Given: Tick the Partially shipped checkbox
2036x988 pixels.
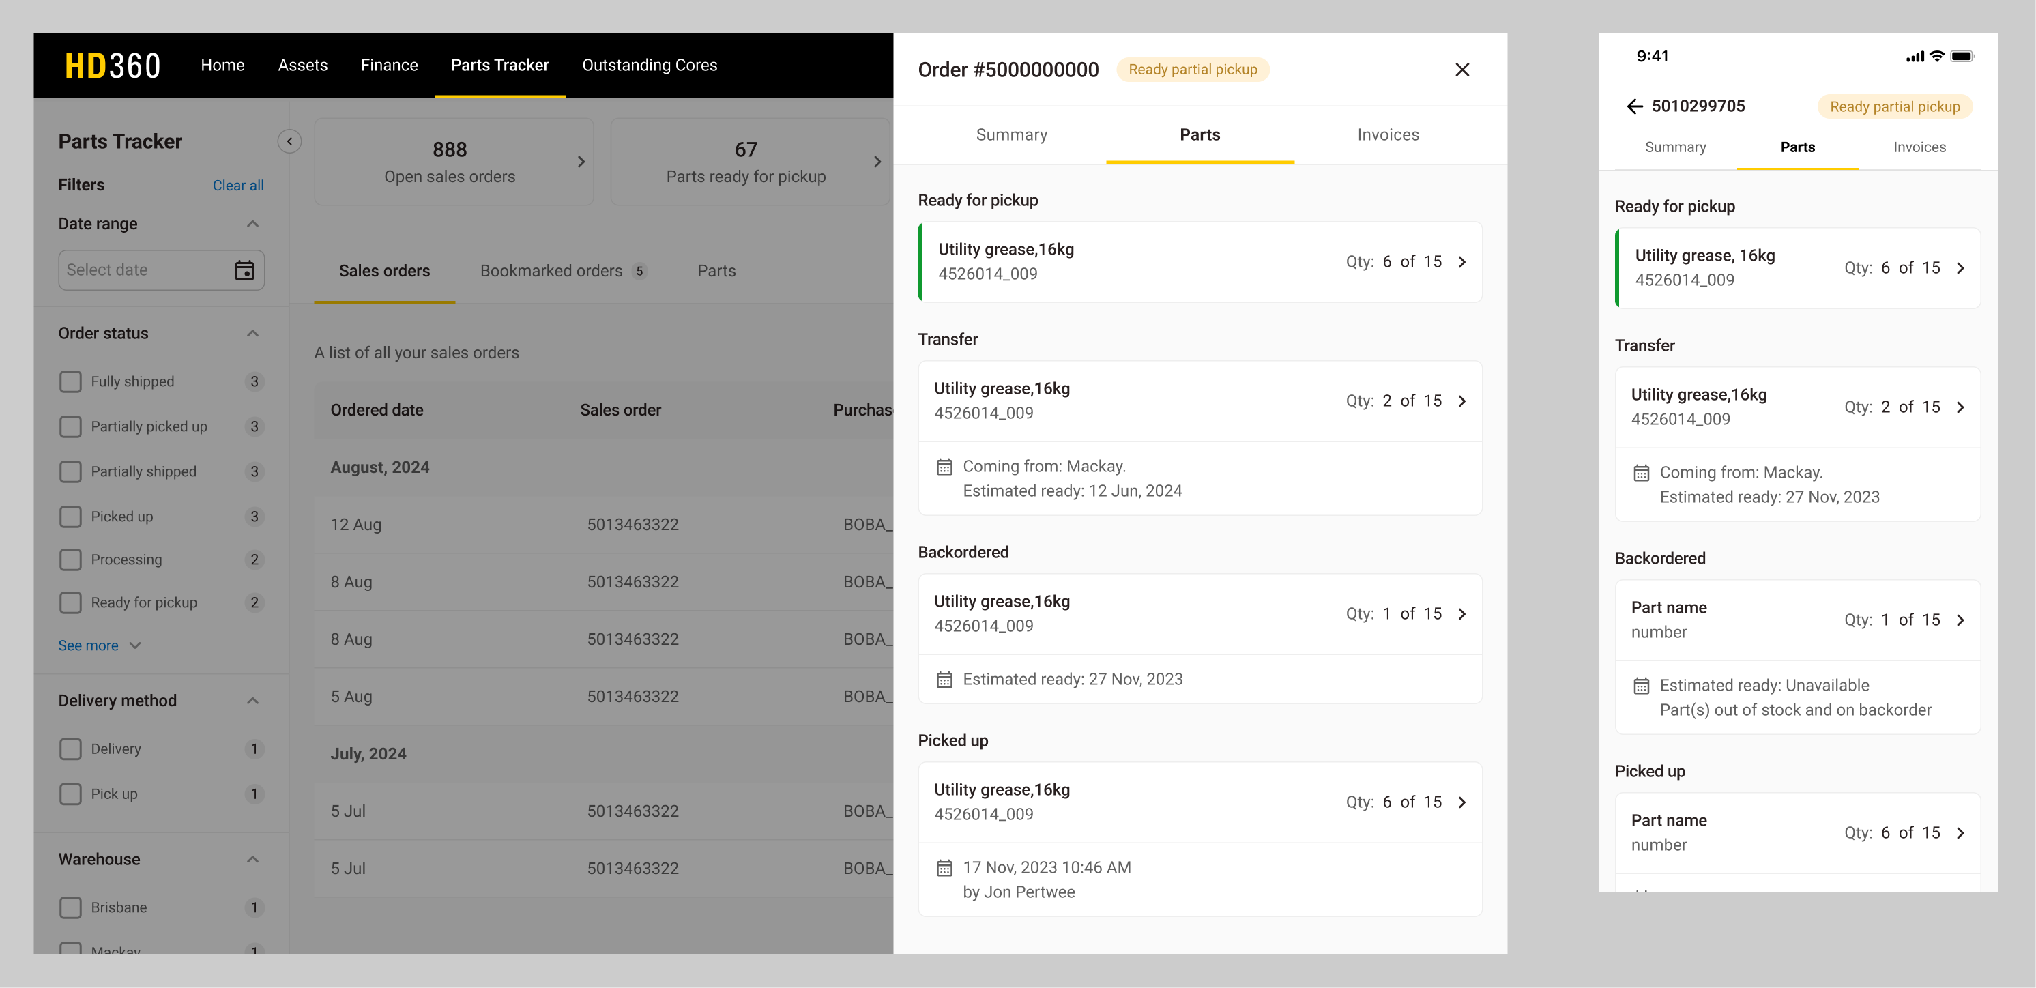Looking at the screenshot, I should pos(70,472).
